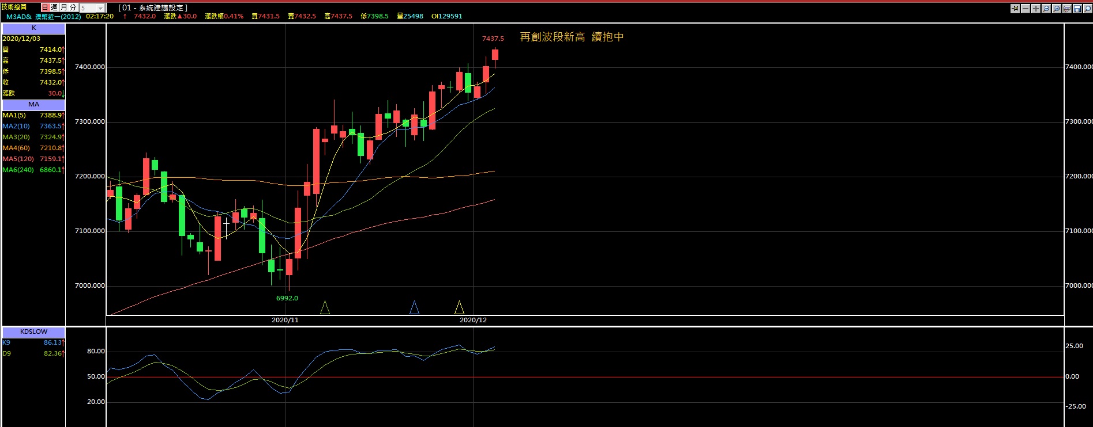Click the 技術線圖 title label

coord(14,7)
